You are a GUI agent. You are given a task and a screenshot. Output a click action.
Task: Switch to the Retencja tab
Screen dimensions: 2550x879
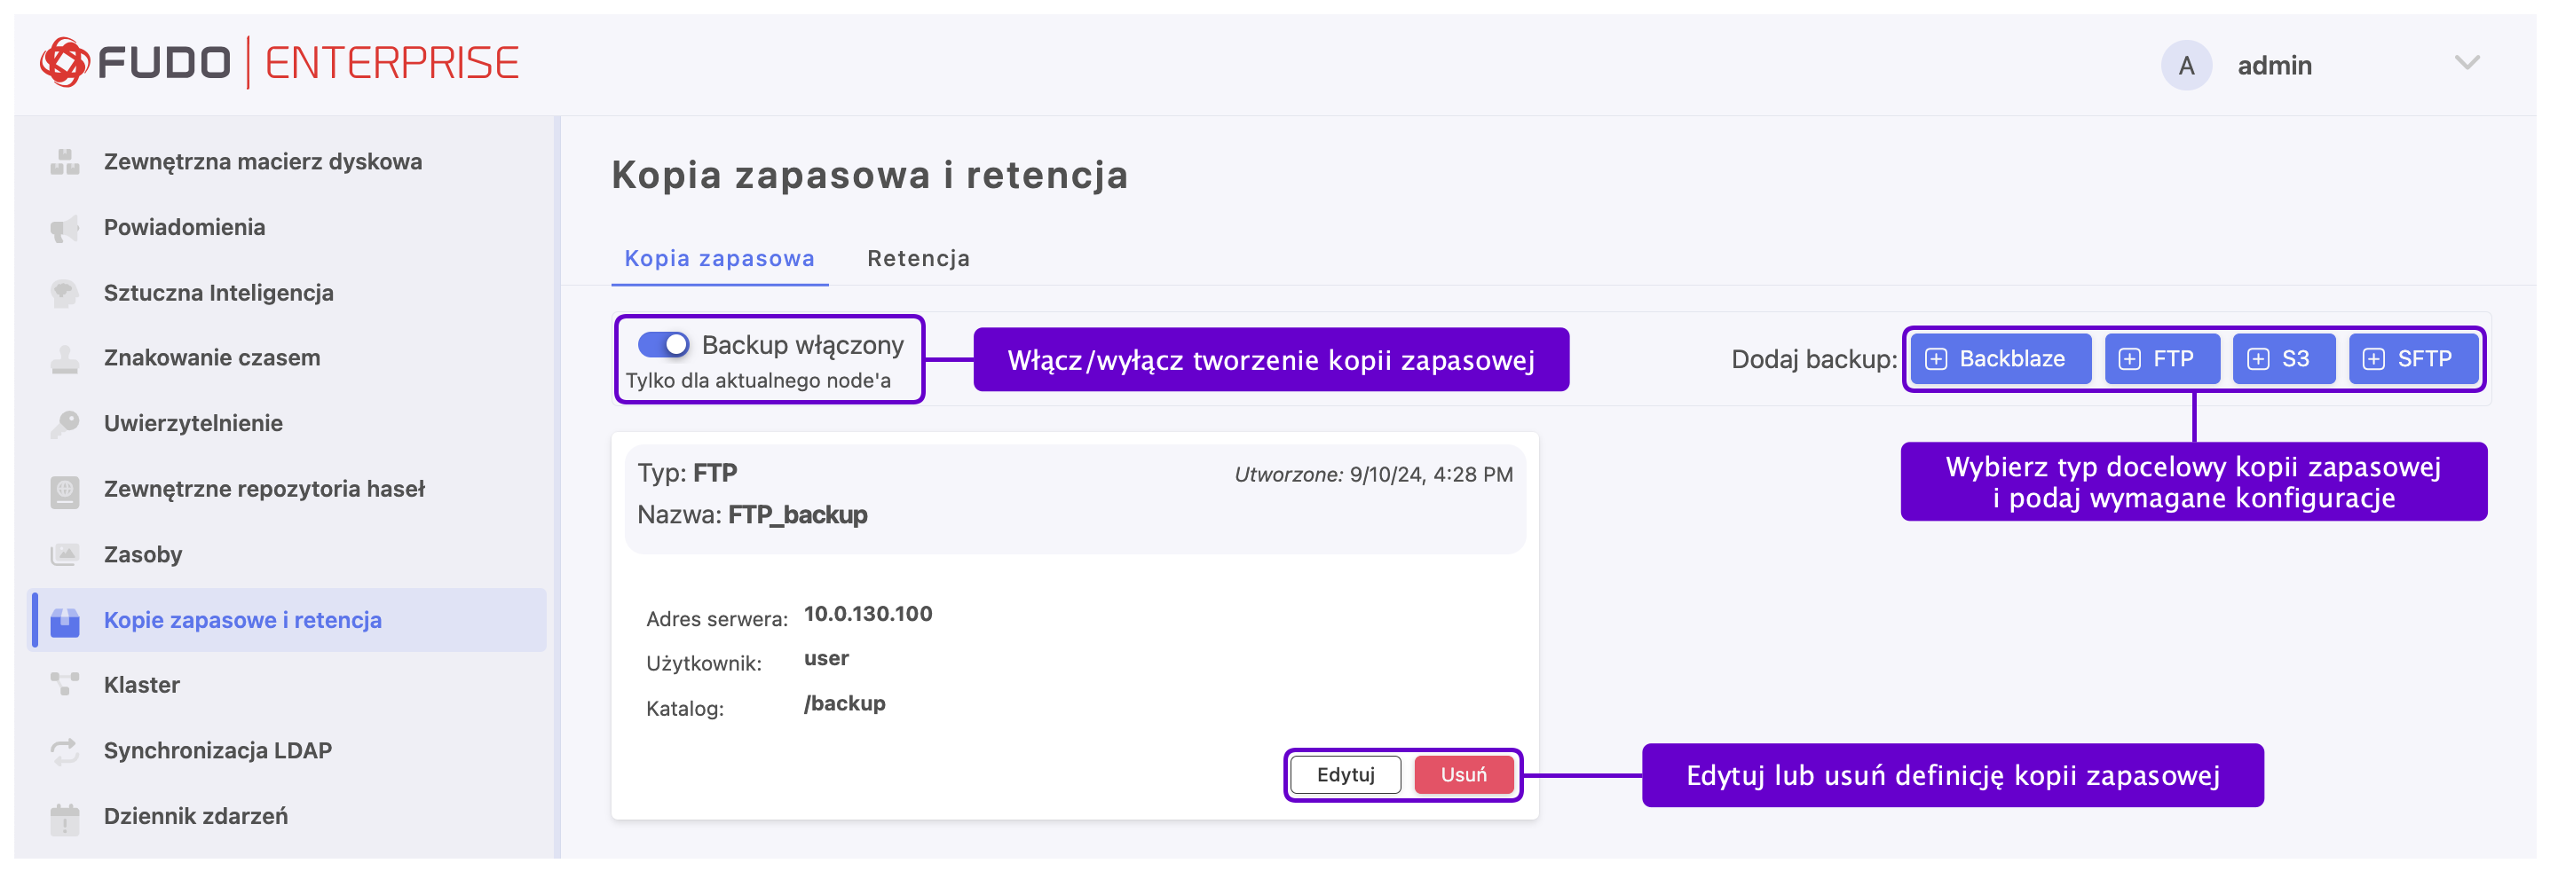tap(918, 259)
